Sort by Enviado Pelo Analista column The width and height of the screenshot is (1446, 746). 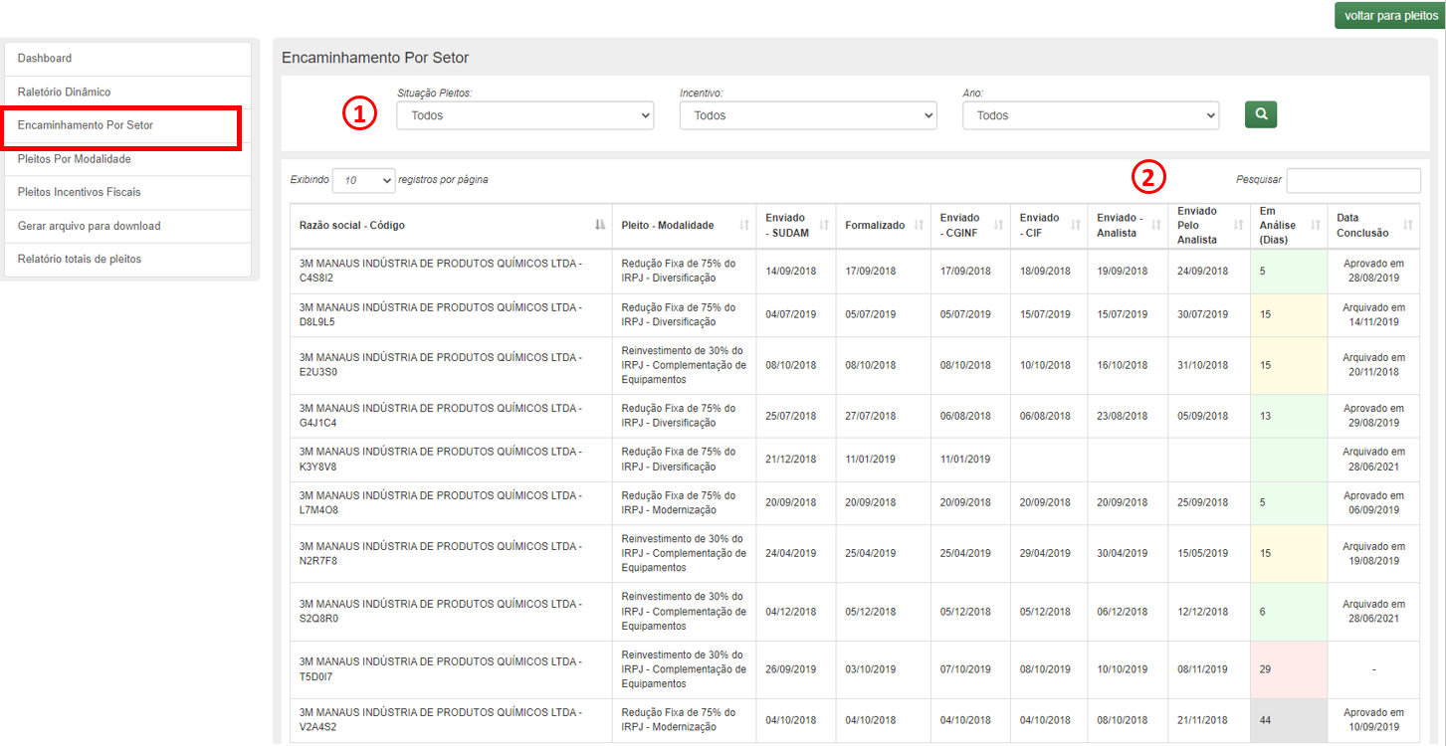tap(1209, 226)
